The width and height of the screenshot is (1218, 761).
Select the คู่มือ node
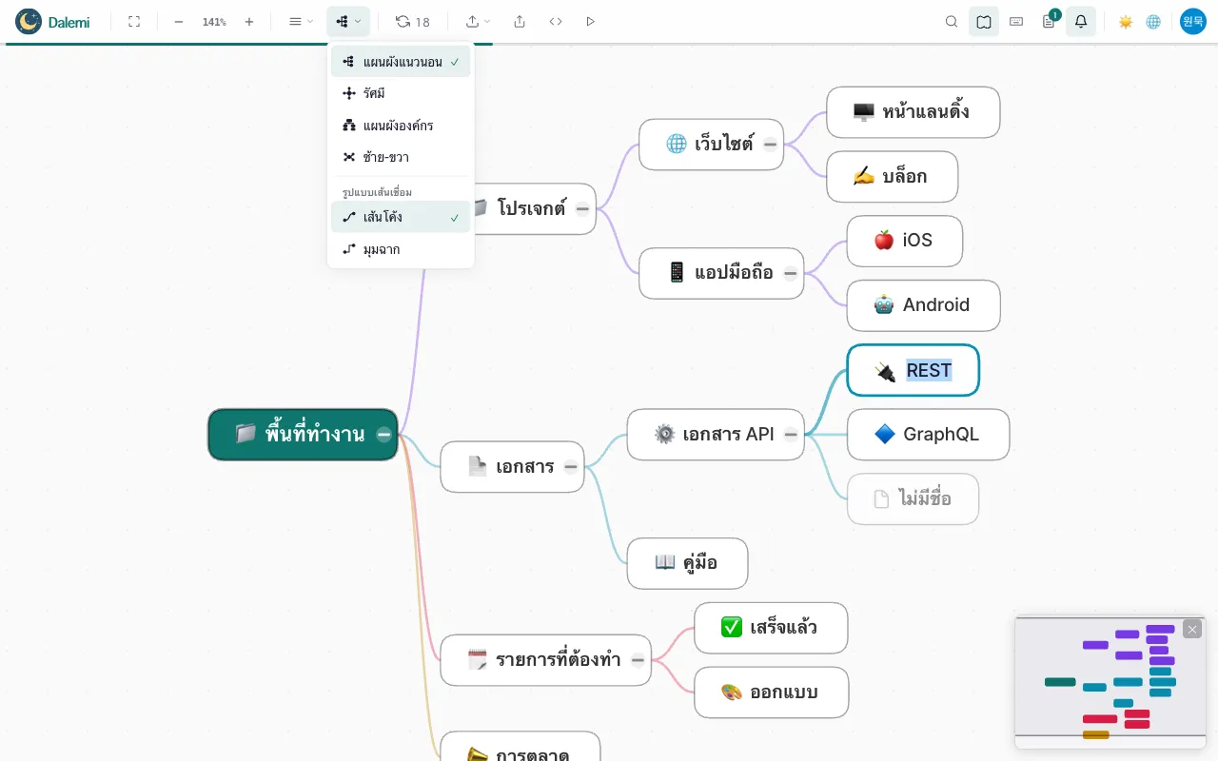[687, 563]
